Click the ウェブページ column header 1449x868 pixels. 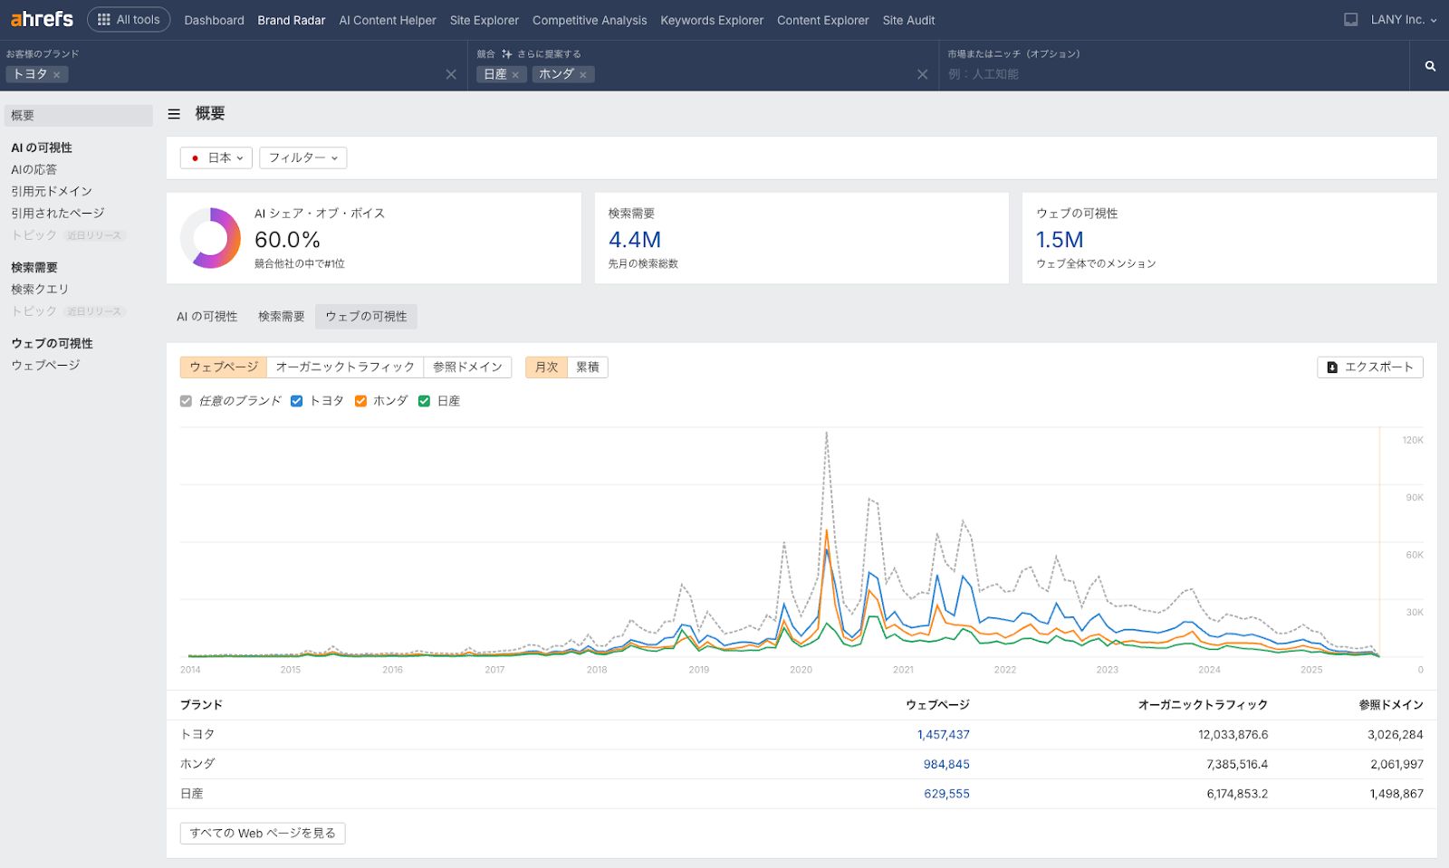pyautogui.click(x=937, y=705)
